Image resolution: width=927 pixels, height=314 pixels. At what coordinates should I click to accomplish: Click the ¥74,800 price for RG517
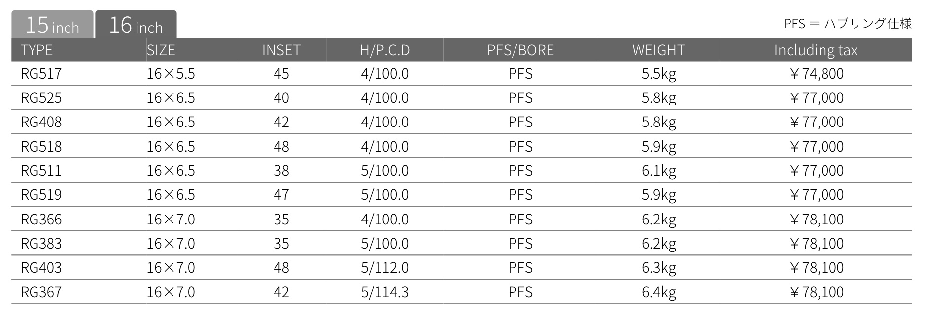point(816,74)
